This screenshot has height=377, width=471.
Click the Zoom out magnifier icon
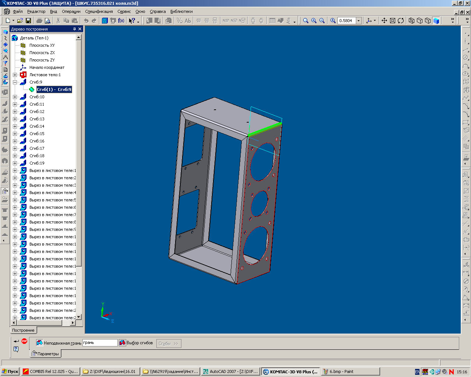pyautogui.click(x=322, y=21)
